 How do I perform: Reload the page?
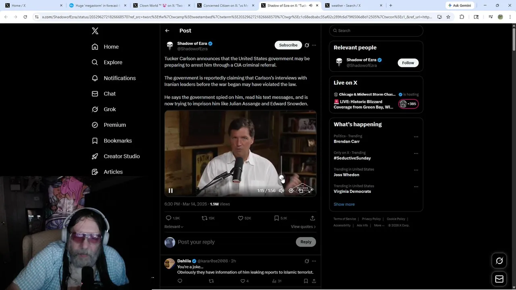point(25,17)
